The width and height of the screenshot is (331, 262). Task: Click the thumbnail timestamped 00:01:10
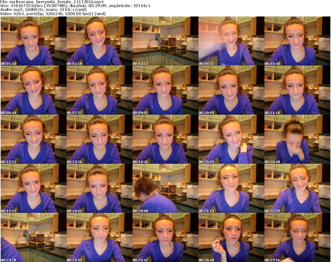(33, 41)
